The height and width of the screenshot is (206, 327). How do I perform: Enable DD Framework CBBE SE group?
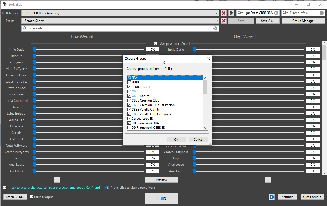(x=129, y=128)
